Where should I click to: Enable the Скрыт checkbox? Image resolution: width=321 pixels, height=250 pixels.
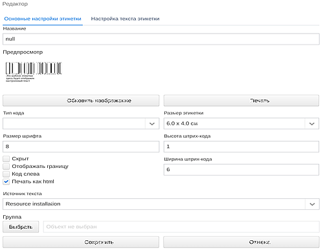coord(6,159)
